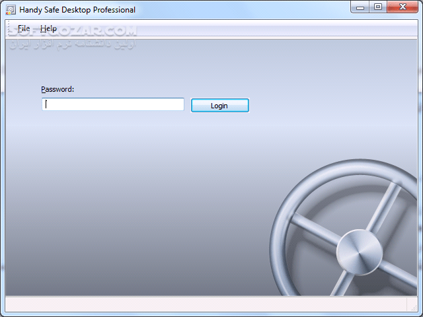Open the File menu

coord(24,28)
